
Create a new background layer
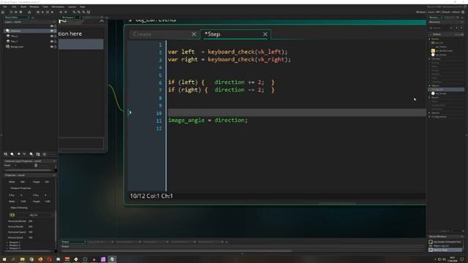6,154
